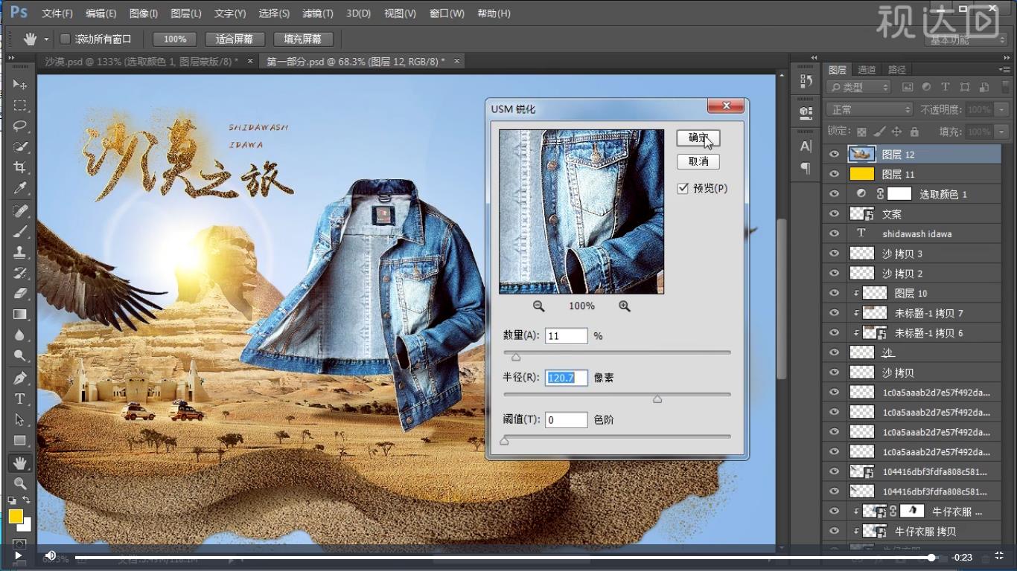Select the Hand tool
Image resolution: width=1017 pixels, height=571 pixels.
pos(20,462)
